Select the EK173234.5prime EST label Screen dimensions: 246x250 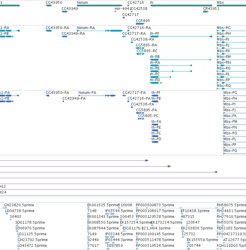point(167,222)
